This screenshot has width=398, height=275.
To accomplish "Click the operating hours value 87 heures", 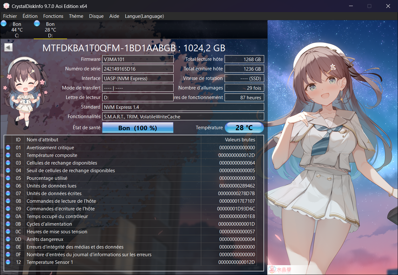I will [x=244, y=97].
